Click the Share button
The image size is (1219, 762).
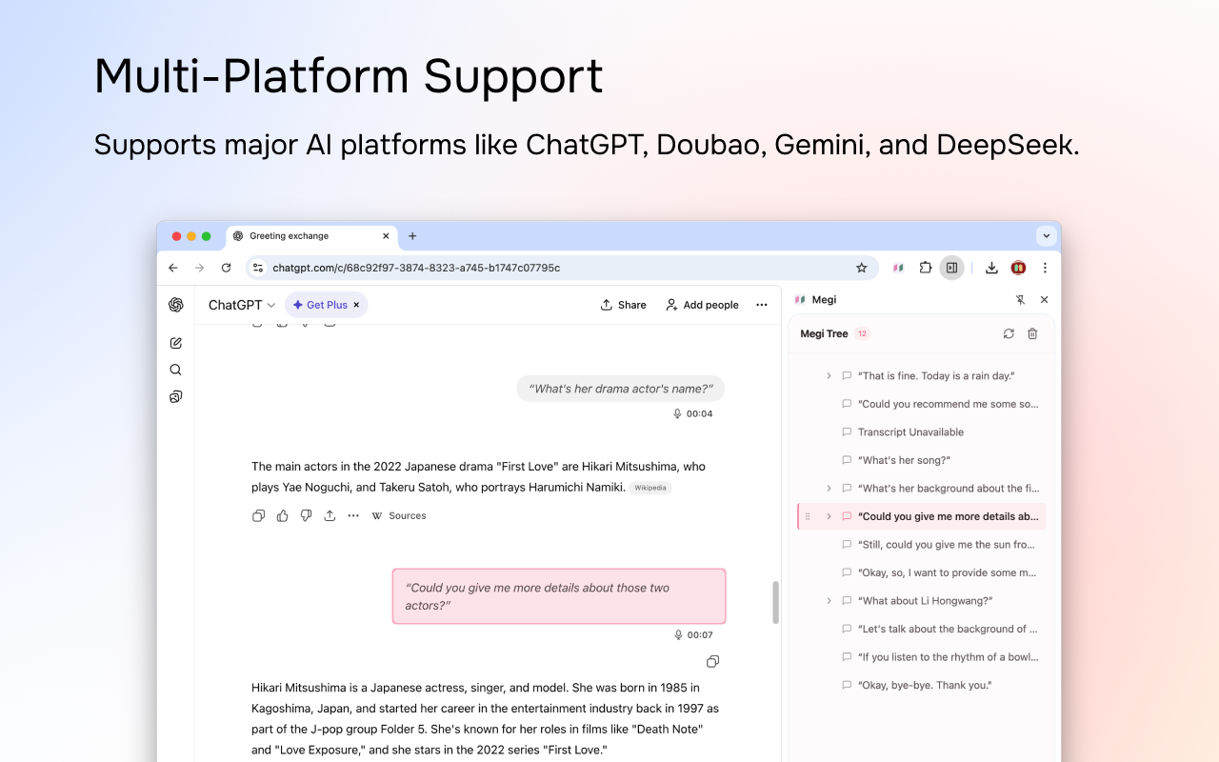623,305
